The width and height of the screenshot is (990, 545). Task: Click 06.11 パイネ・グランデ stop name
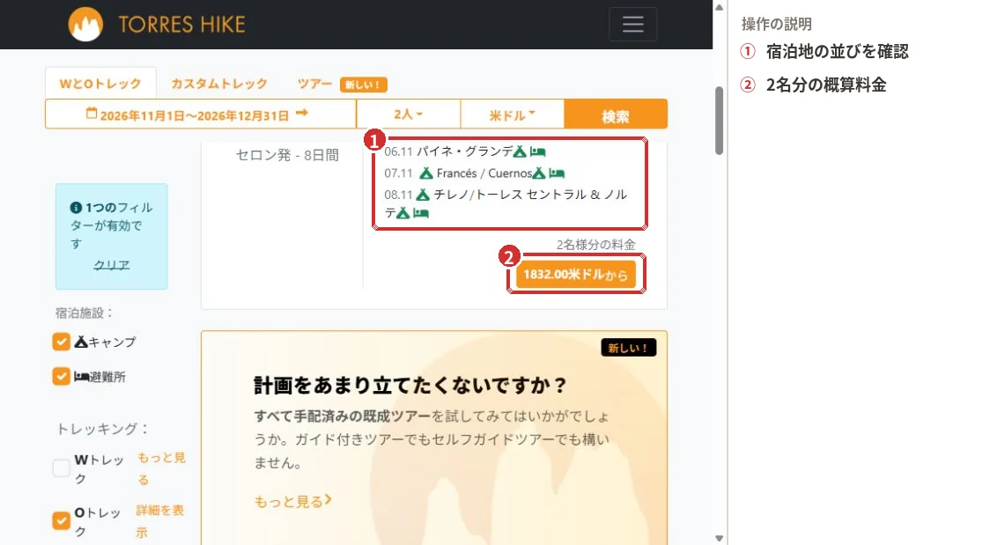coord(448,151)
